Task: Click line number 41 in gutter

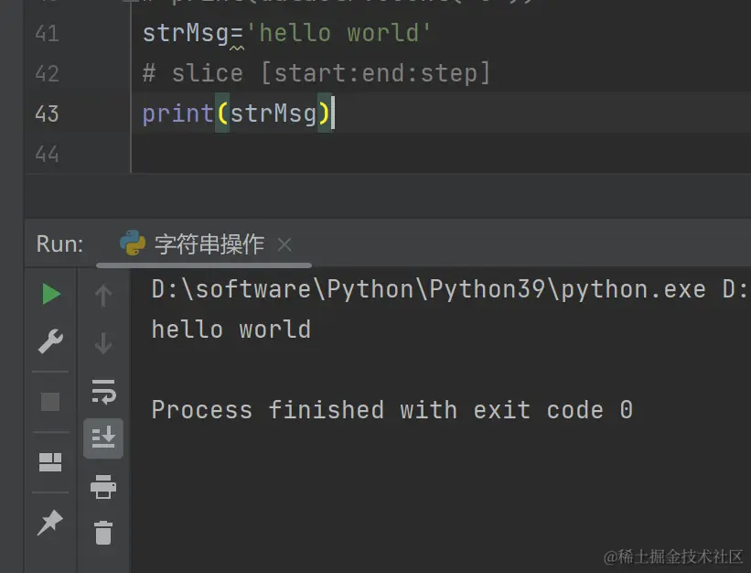Action: [47, 34]
